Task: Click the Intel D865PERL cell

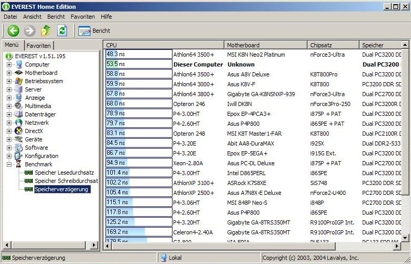Action: click(x=246, y=173)
